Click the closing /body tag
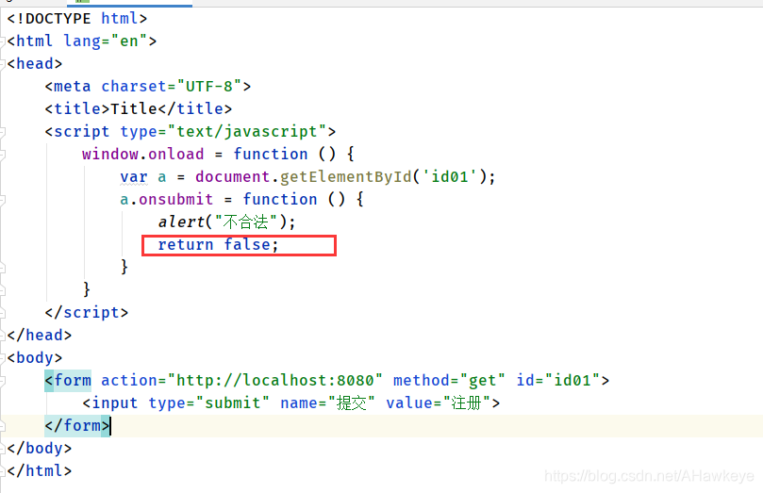This screenshot has width=763, height=493. pos(40,449)
